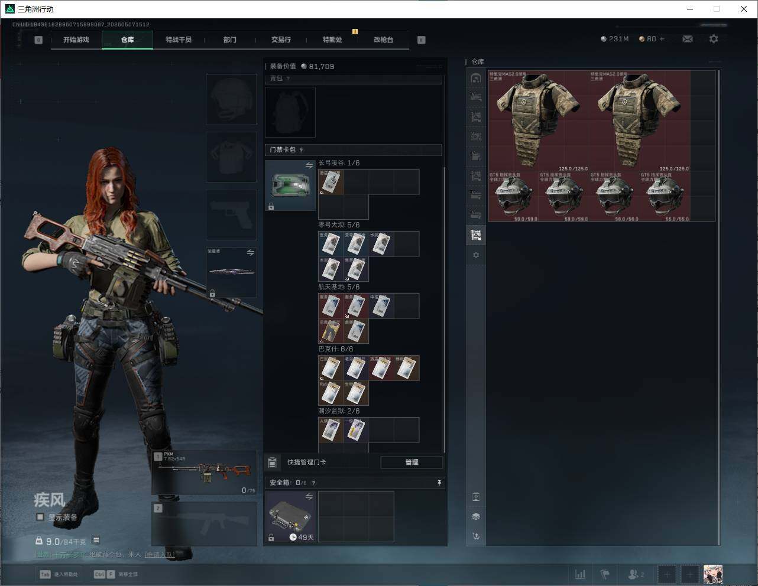758x586 pixels.
Task: Select the highlighted warehouse category icon
Action: point(476,235)
